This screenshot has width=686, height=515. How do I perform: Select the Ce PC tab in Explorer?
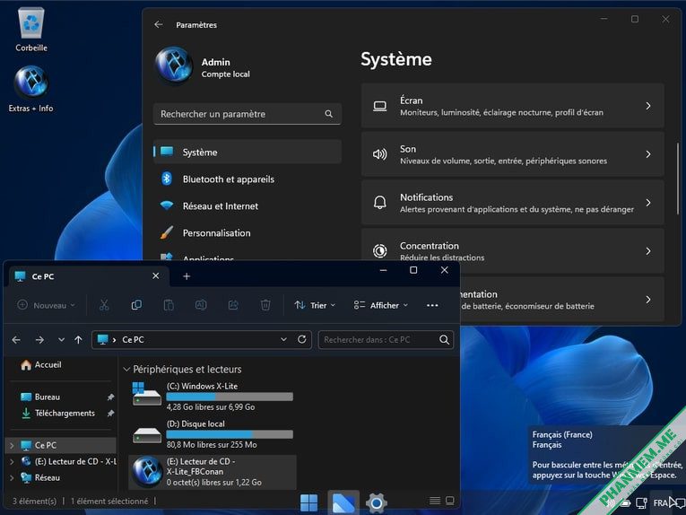tap(88, 276)
